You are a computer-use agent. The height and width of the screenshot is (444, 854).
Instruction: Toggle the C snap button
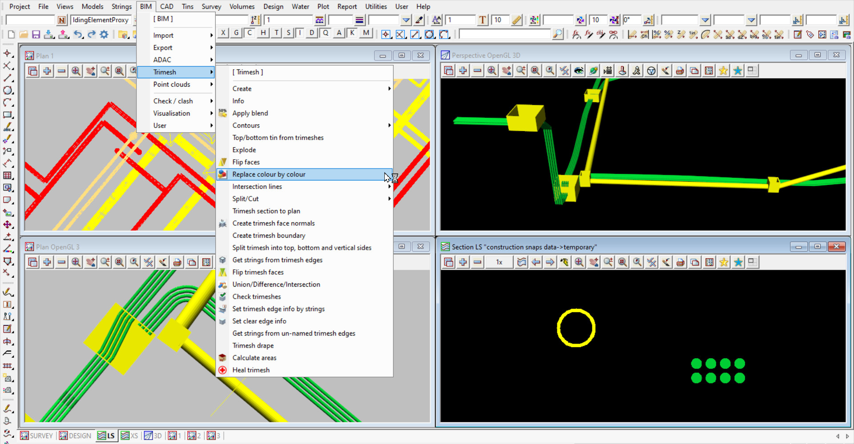(x=250, y=33)
